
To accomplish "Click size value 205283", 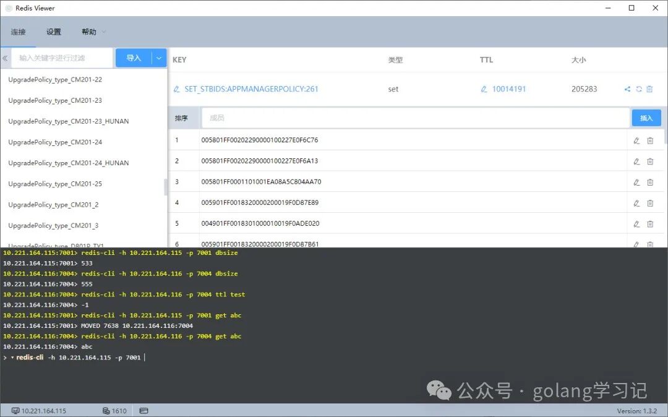I will tap(584, 89).
